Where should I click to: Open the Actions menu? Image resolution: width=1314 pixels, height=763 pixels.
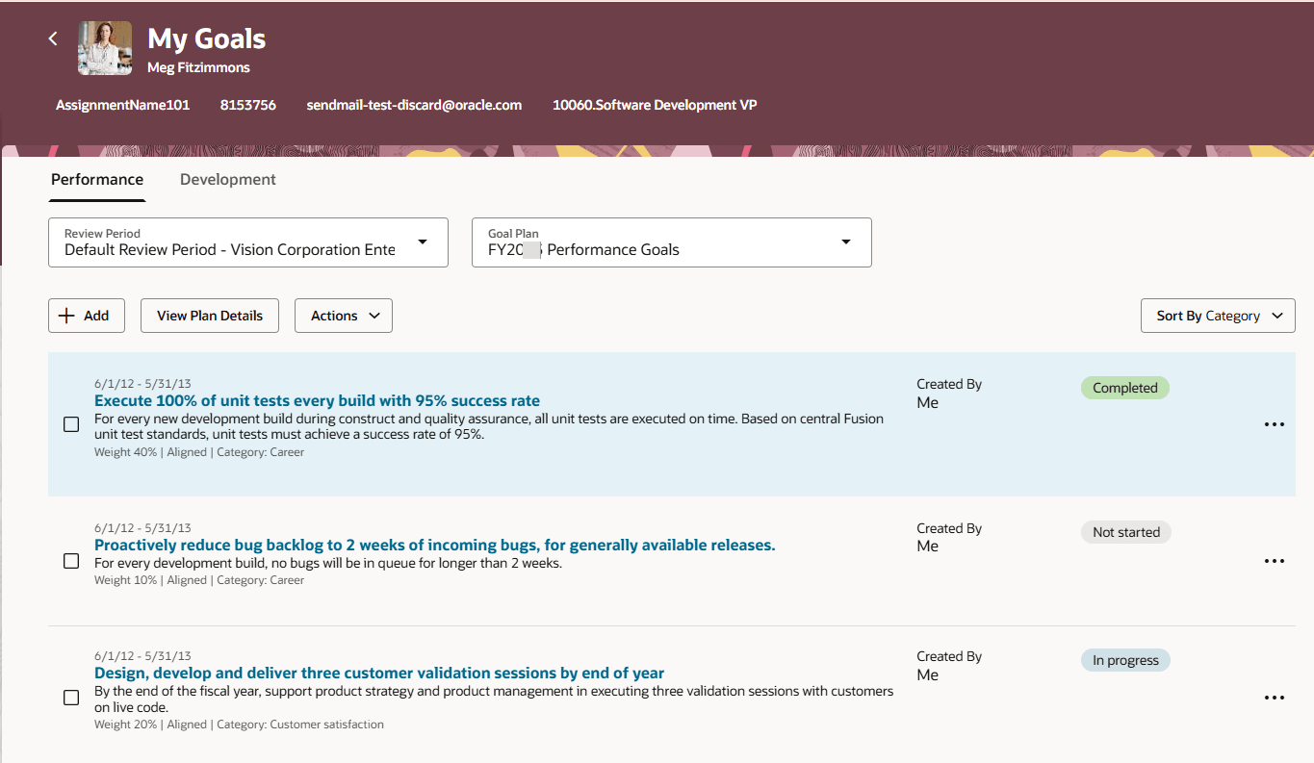tap(344, 316)
